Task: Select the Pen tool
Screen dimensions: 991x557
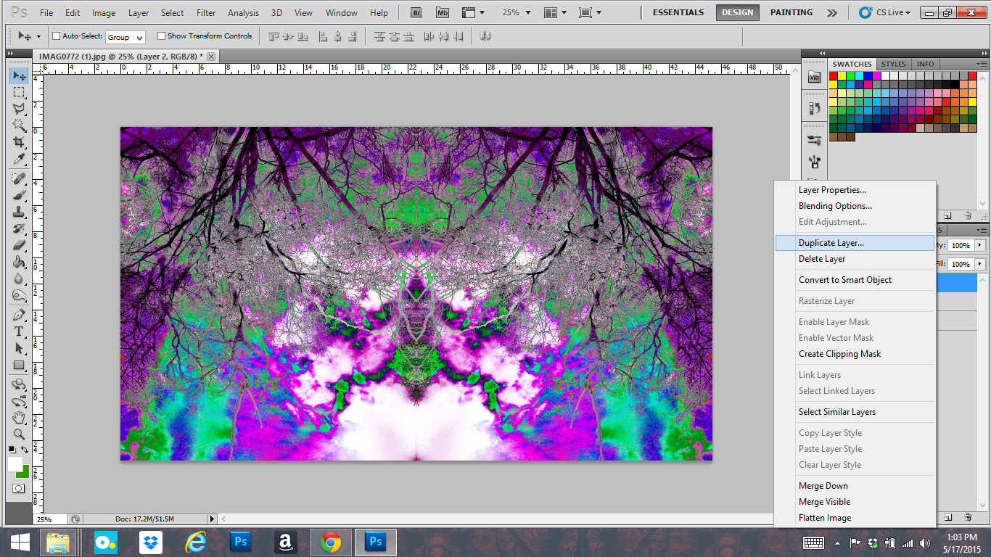Action: tap(19, 315)
